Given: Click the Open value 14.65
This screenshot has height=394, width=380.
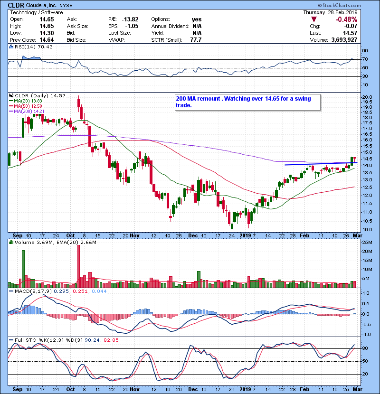Looking at the screenshot, I should pyautogui.click(x=47, y=19).
